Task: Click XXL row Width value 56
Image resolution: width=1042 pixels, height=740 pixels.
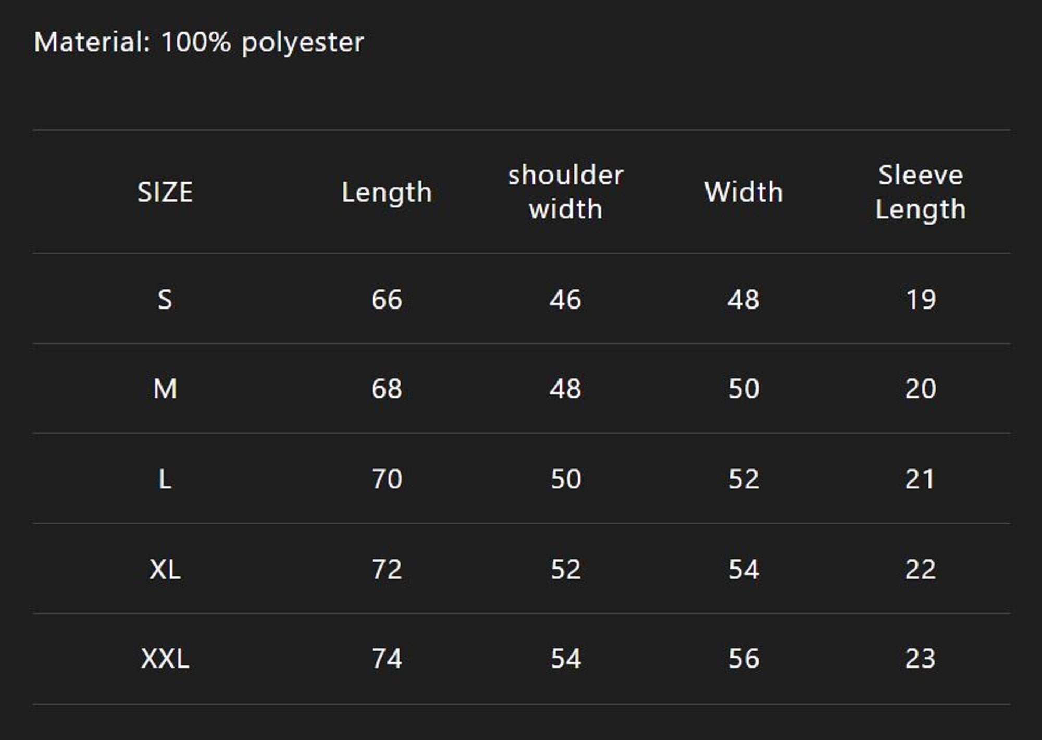Action: [x=743, y=659]
